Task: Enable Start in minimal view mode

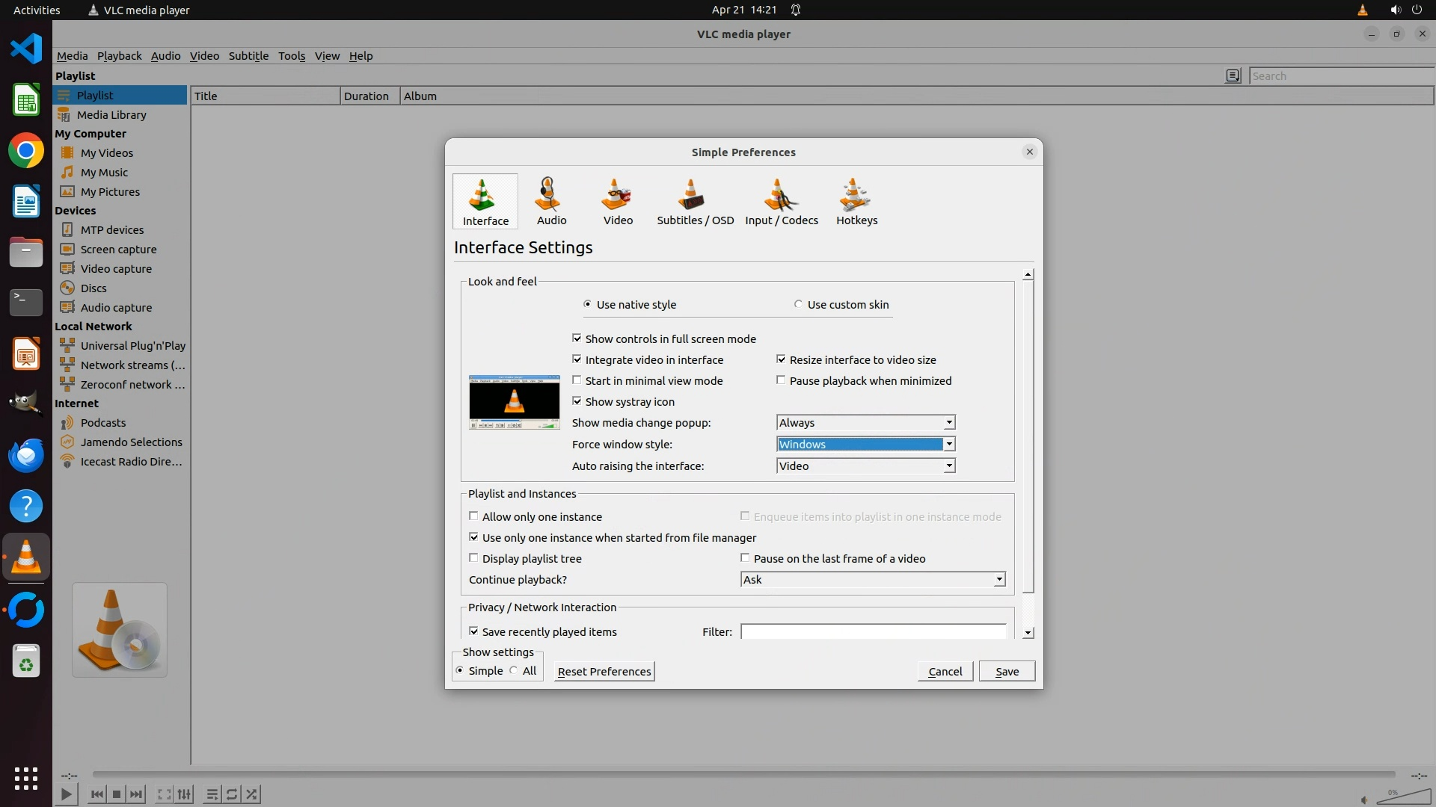Action: tap(577, 380)
